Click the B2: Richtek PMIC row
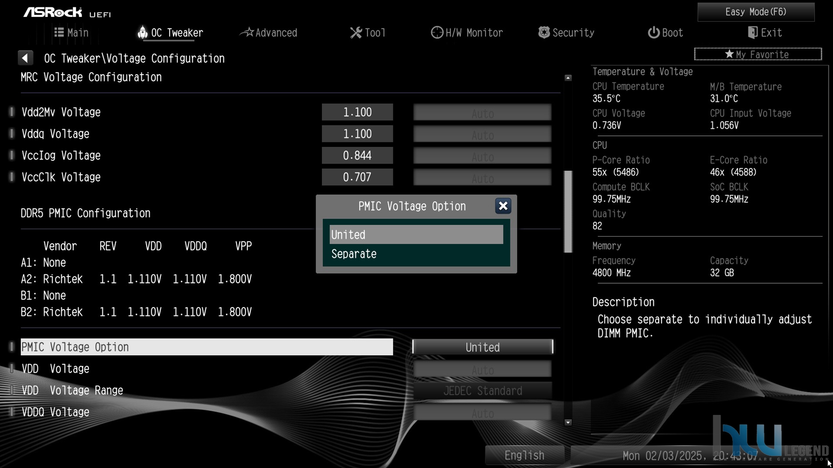Screen dimensions: 833x468 pos(136,312)
